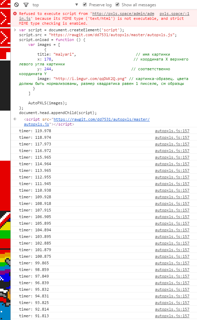This screenshot has height=320, width=197.
Task: Open autopxls.js:157 link for timer 101.879
Action: 172,250
